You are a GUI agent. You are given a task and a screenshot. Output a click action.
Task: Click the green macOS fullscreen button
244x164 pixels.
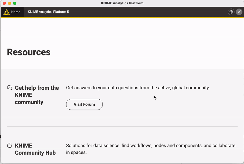coord(15,3)
